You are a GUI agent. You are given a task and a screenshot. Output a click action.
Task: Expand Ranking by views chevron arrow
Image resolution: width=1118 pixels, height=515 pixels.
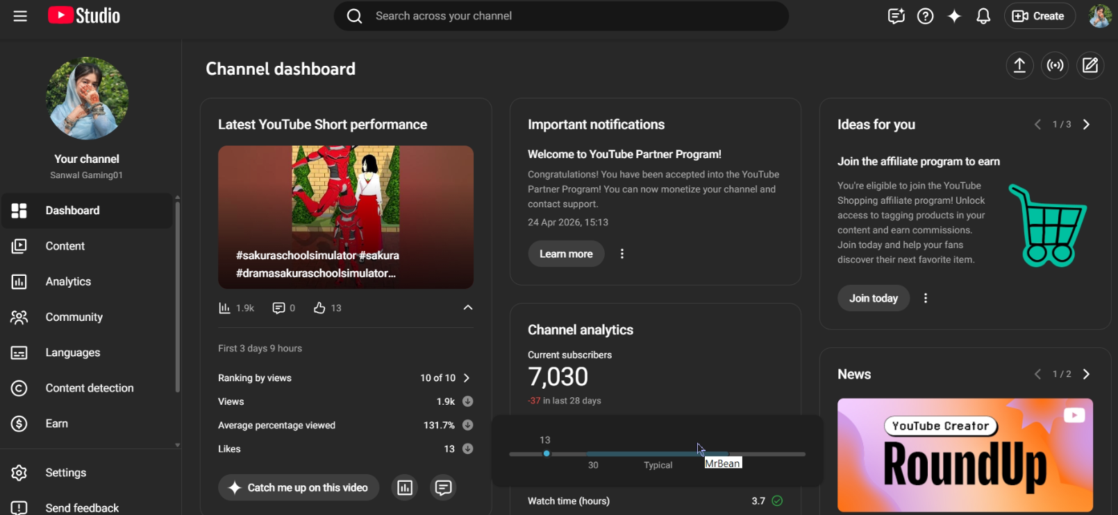tap(467, 378)
